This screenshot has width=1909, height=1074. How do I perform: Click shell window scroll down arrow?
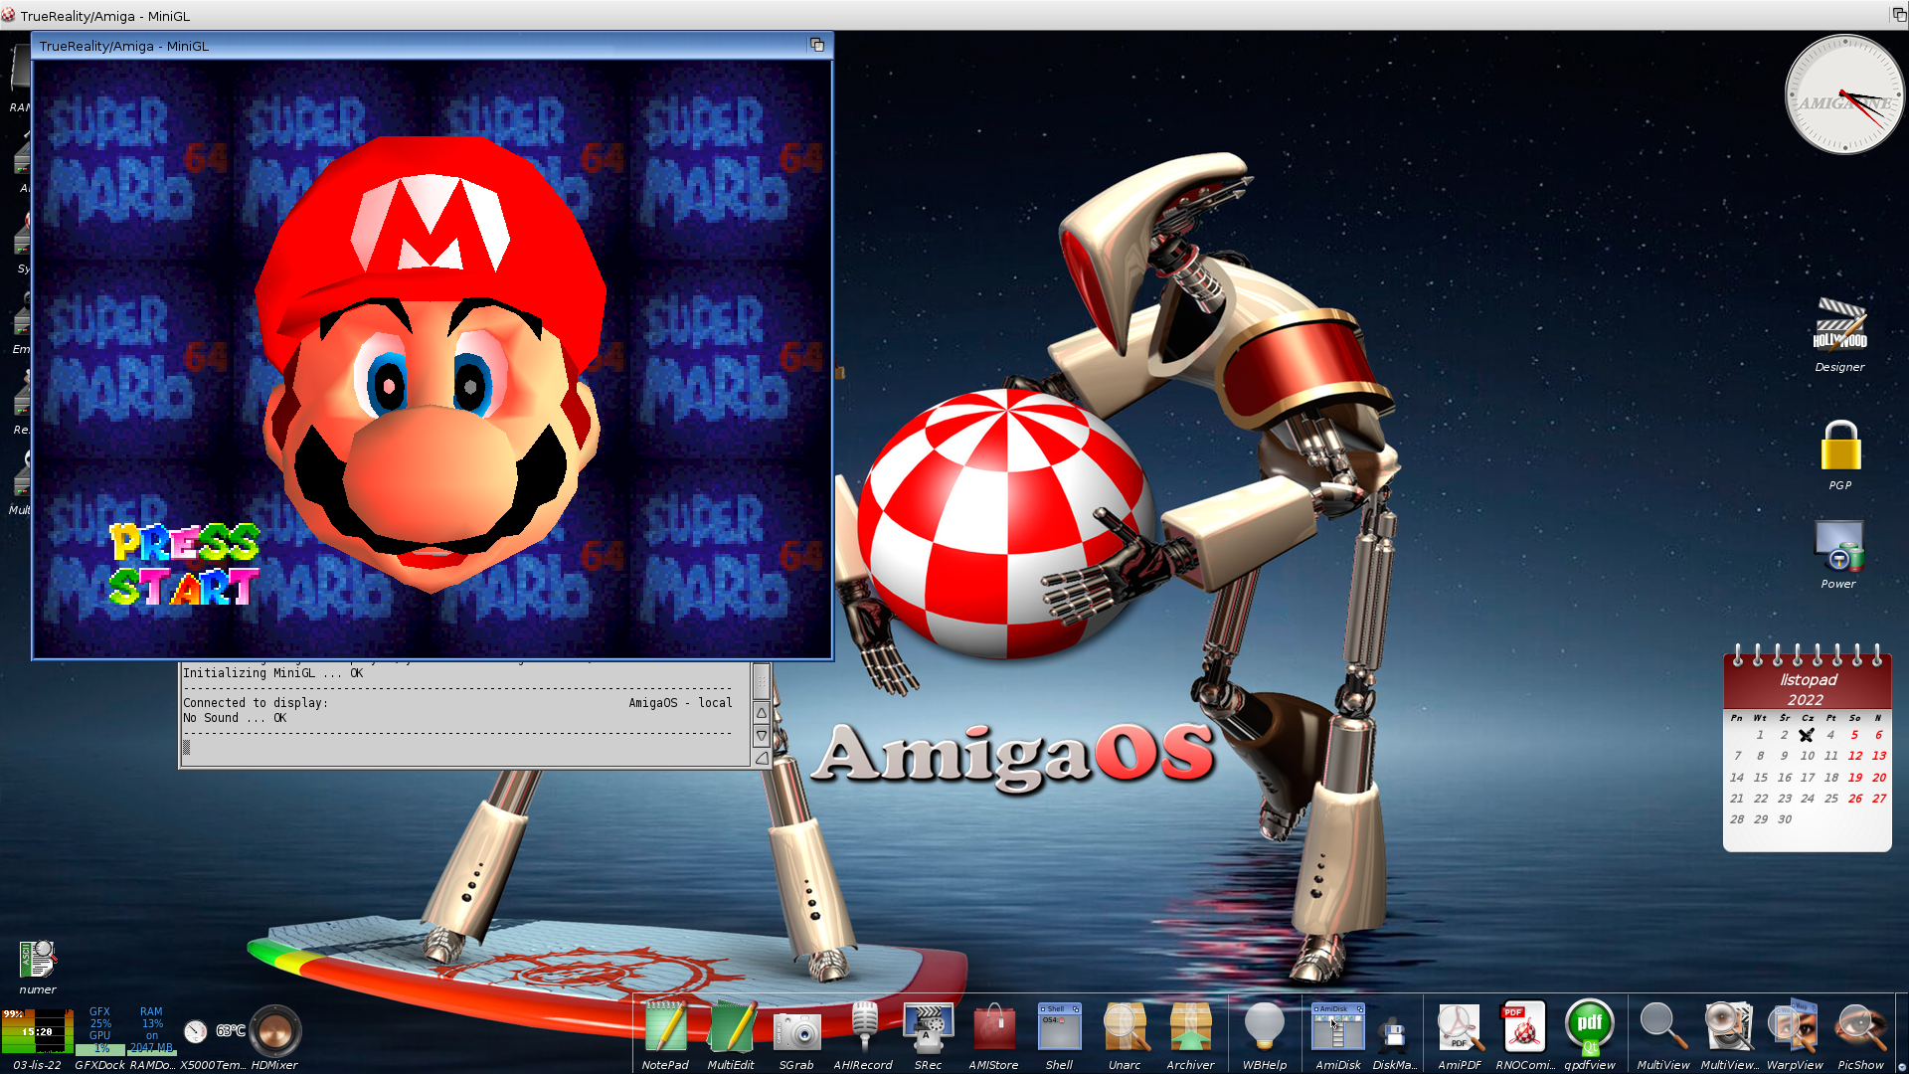point(762,736)
